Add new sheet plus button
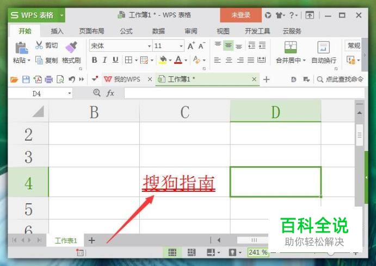The height and width of the screenshot is (266, 376). pyautogui.click(x=91, y=240)
